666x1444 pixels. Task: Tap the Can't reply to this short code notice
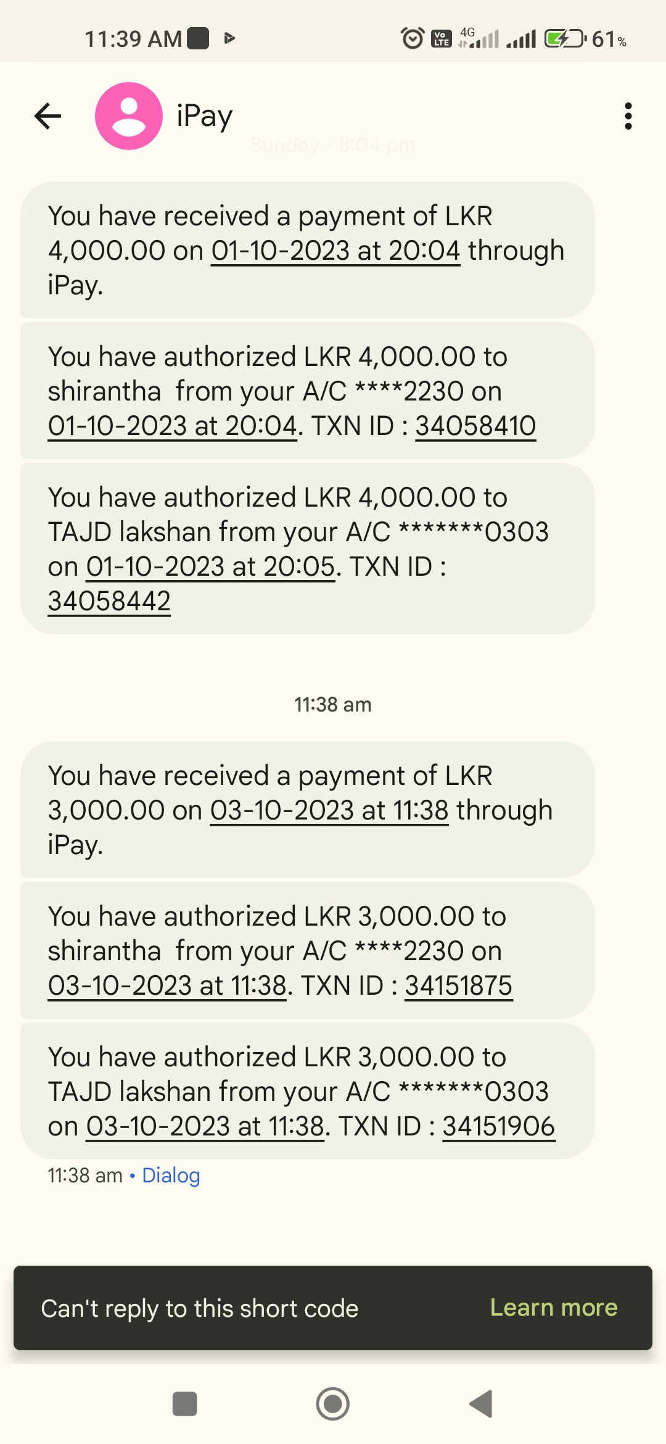tap(199, 1308)
